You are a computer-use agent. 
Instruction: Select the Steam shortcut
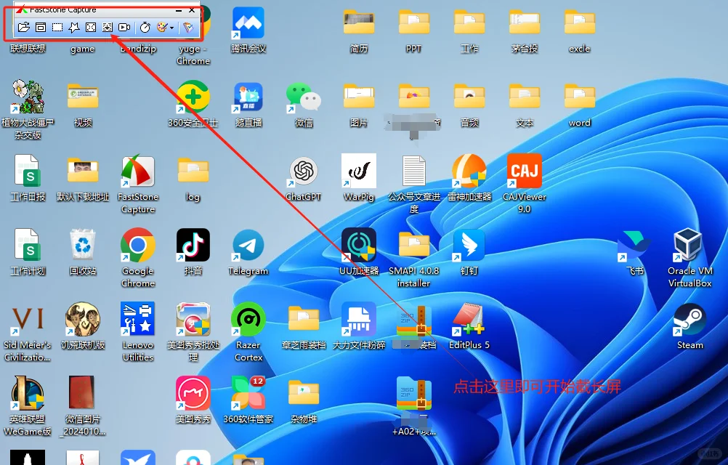coord(690,327)
